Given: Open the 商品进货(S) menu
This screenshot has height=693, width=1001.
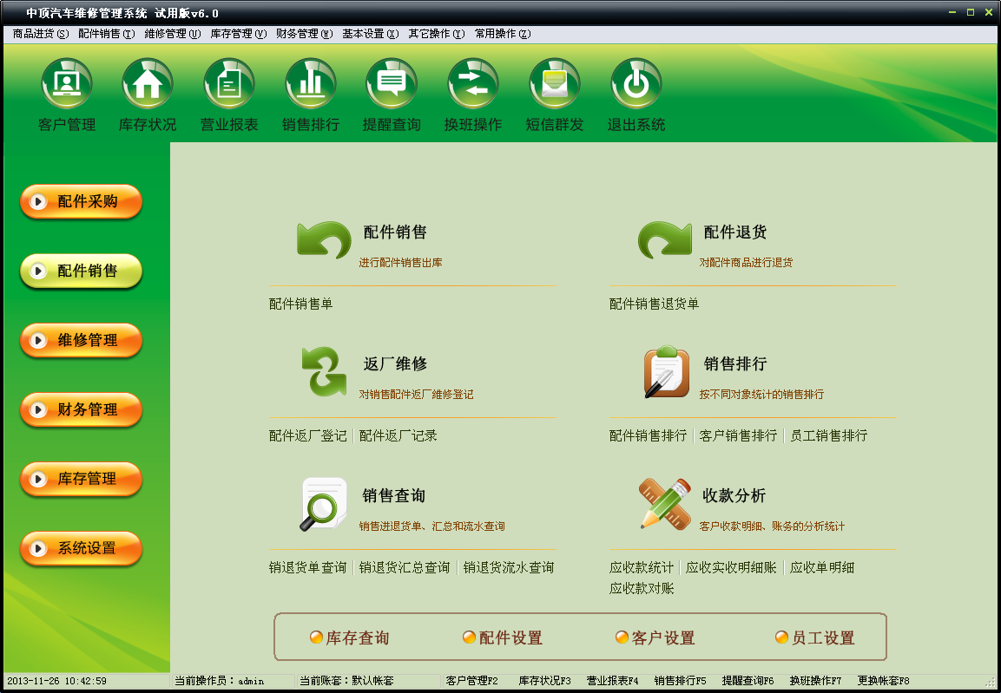Looking at the screenshot, I should click(x=40, y=34).
